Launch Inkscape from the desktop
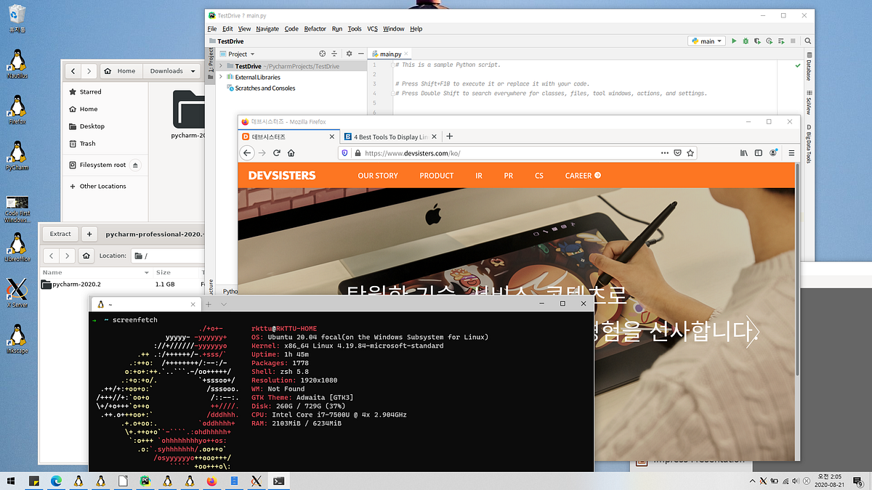The image size is (872, 490). [x=16, y=339]
